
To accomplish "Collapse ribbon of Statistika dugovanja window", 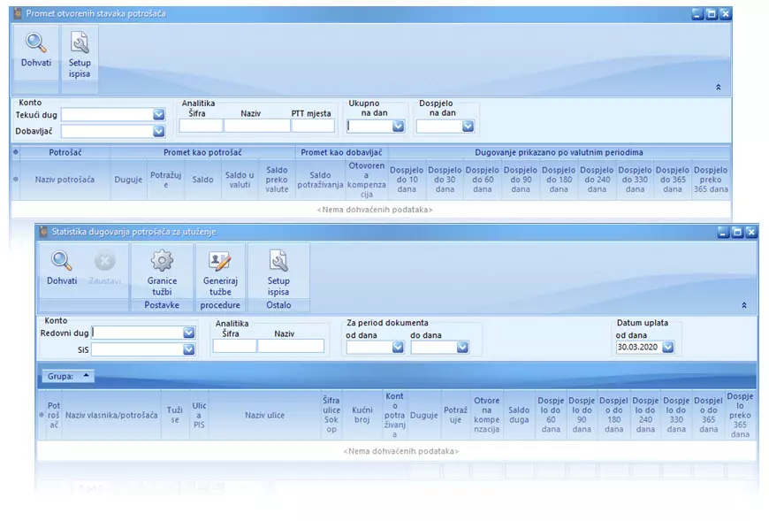I will [x=743, y=304].
